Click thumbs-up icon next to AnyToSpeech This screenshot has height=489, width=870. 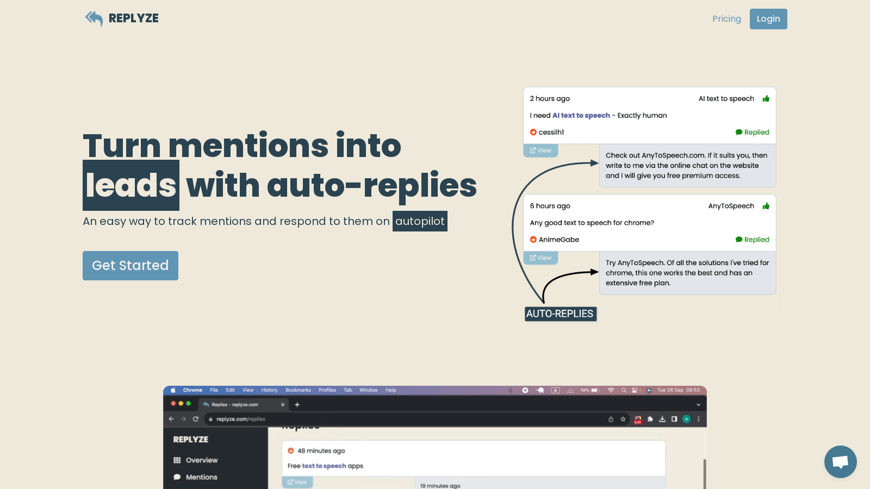[766, 206]
